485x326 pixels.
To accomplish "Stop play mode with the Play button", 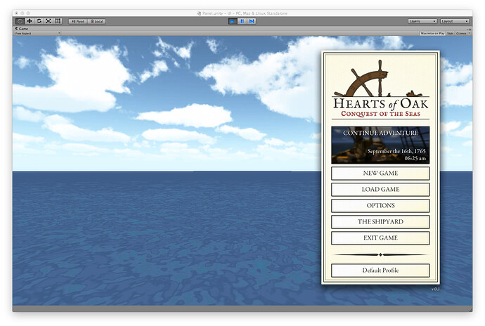I will [x=232, y=21].
